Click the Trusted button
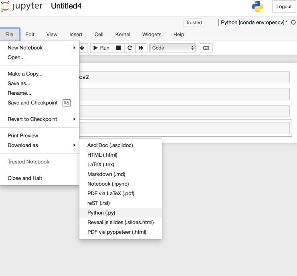This screenshot has height=276, width=297. pyautogui.click(x=194, y=22)
